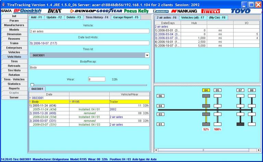The width and height of the screenshot is (263, 162).
Task: Collapse the yellow Body row in the history table
Action: coord(30,102)
